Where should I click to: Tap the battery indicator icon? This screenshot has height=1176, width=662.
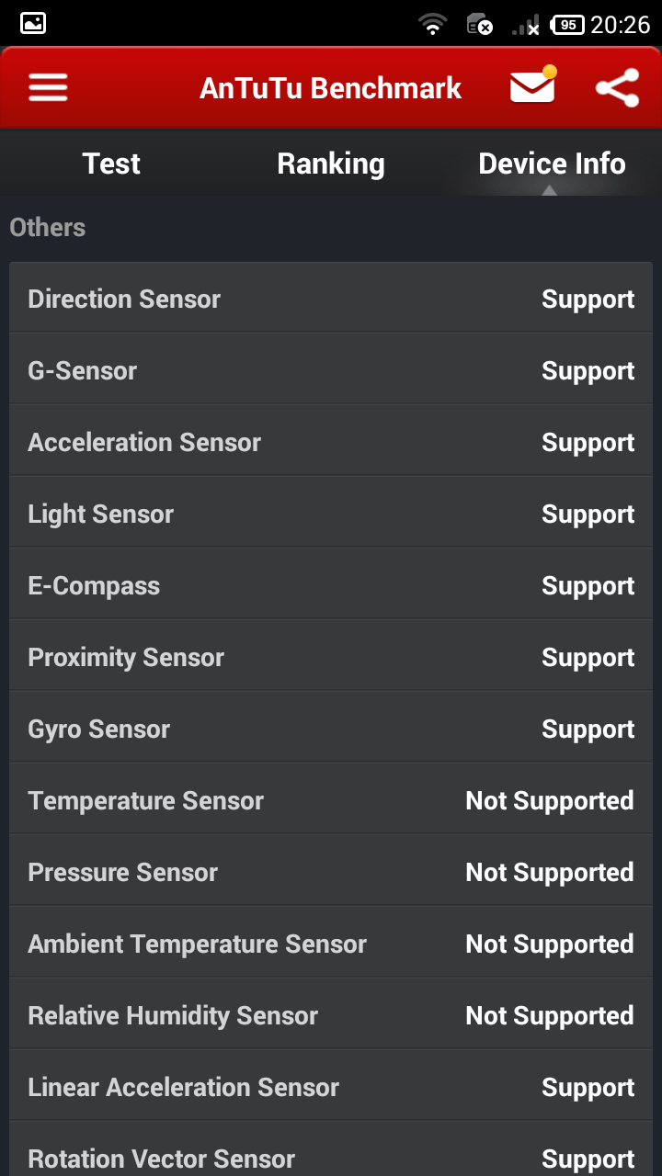567,25
